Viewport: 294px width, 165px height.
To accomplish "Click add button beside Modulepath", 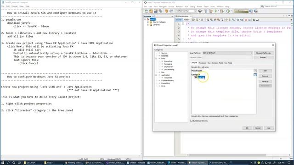I will 255,71.
